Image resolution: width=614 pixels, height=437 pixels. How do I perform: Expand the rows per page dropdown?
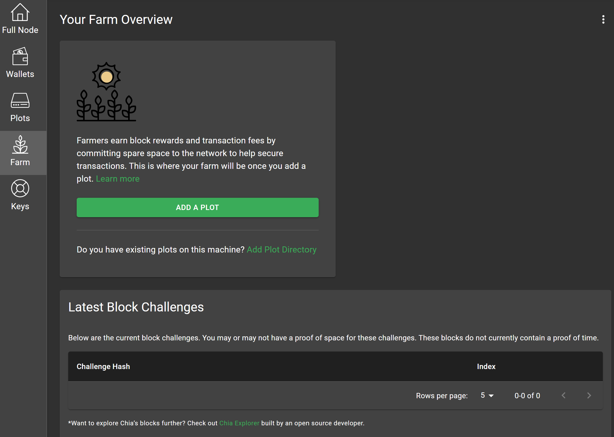[x=487, y=395]
